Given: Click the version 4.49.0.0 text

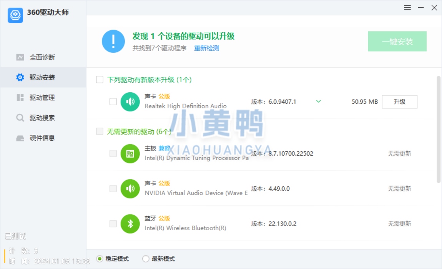Looking at the screenshot, I should coord(279,189).
